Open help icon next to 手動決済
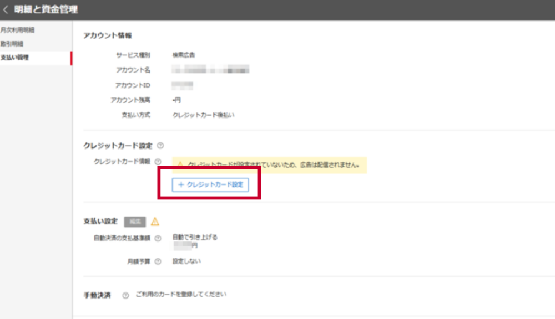Image resolution: width=555 pixels, height=319 pixels. point(125,295)
